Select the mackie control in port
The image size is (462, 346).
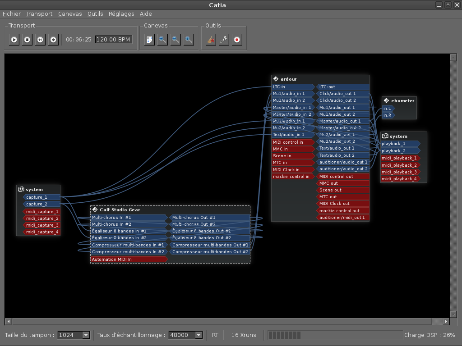(x=293, y=177)
